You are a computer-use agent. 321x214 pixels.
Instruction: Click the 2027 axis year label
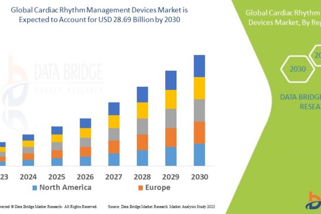point(113,177)
